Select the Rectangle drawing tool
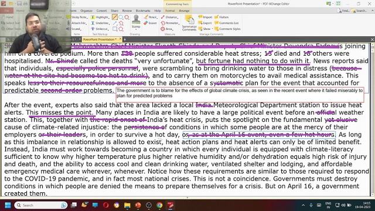Image resolution: width=375 pixels, height=211 pixels. (x=115, y=29)
